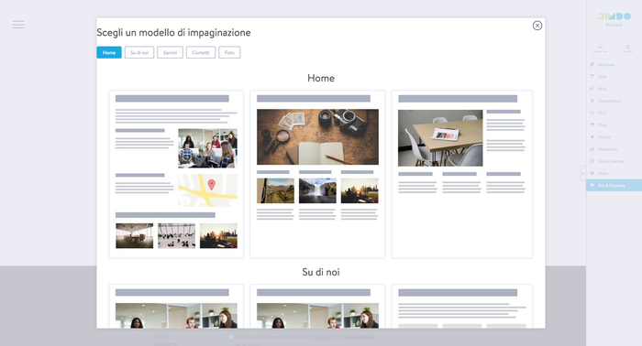642x346 pixels.
Task: Collapse the sidebar with arrow handle
Action: pyautogui.click(x=583, y=173)
